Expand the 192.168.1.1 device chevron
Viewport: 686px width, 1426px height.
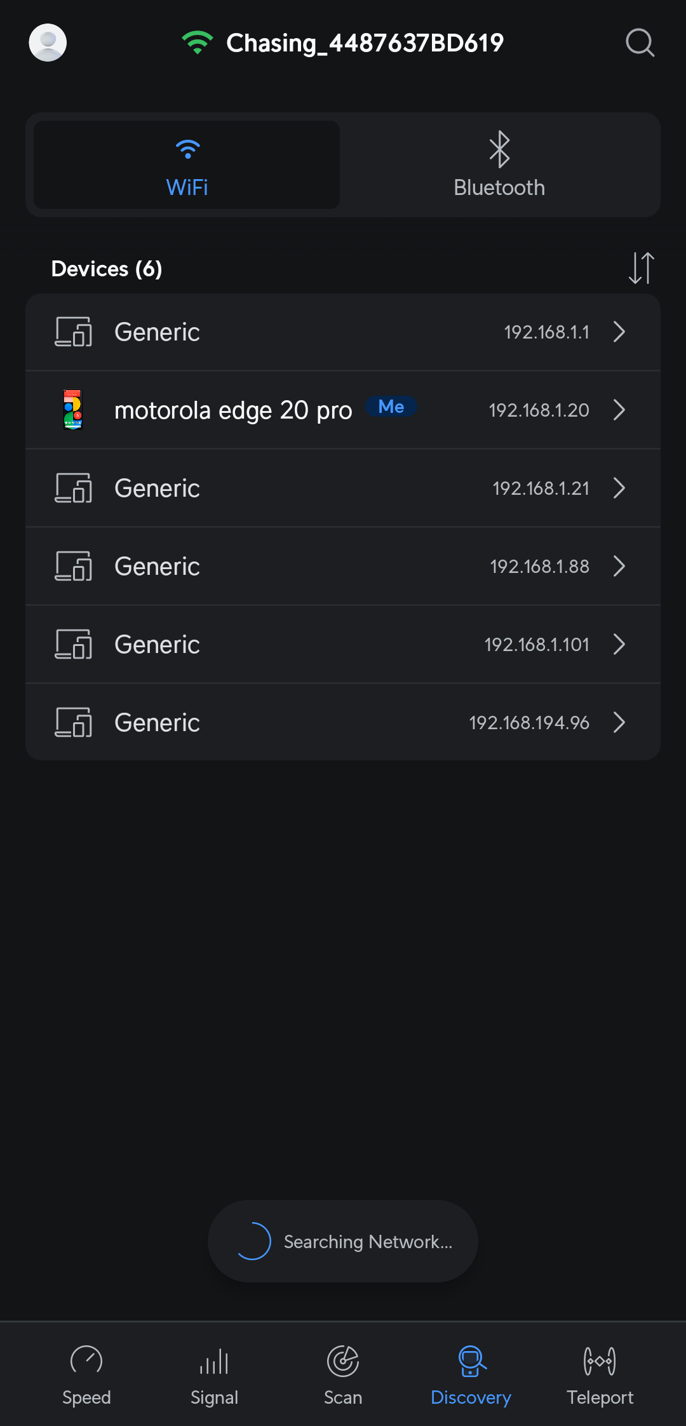tap(619, 332)
